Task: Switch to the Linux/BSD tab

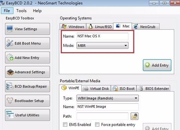Action: [100, 27]
